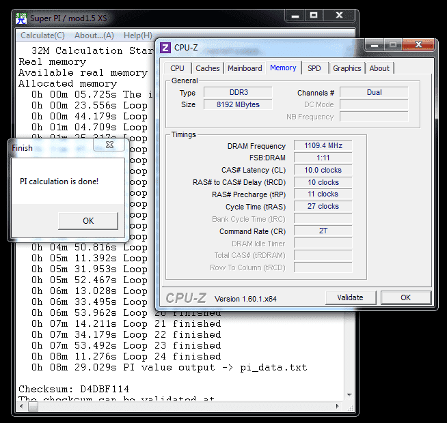This screenshot has width=447, height=423.
Task: Click the 'Loop 23 finished' line
Action: (126, 346)
